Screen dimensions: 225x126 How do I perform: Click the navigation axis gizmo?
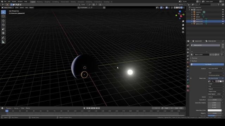click(x=180, y=15)
